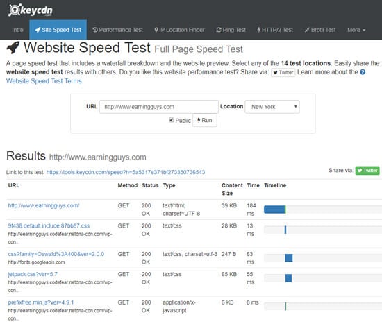Viewport: 382px width, 324px height.
Task: Open the prefixfree.min.js?ver=4.9.1 link
Action: tap(41, 302)
